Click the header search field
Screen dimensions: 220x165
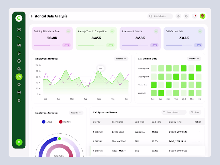coord(160,16)
